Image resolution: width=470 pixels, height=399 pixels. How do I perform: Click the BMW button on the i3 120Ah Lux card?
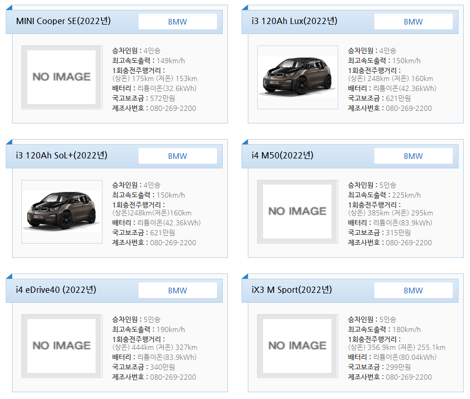pos(414,21)
